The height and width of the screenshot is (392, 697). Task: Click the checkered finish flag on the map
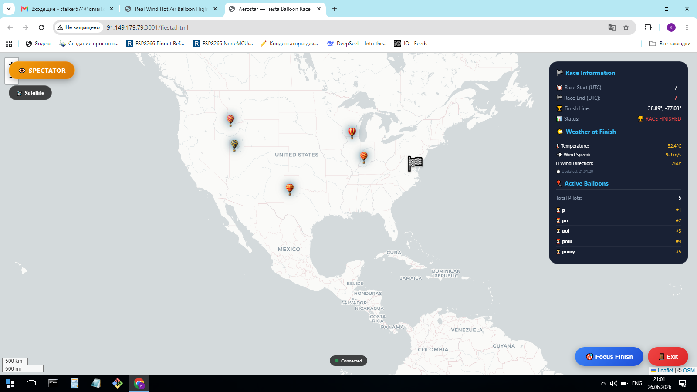(x=415, y=164)
